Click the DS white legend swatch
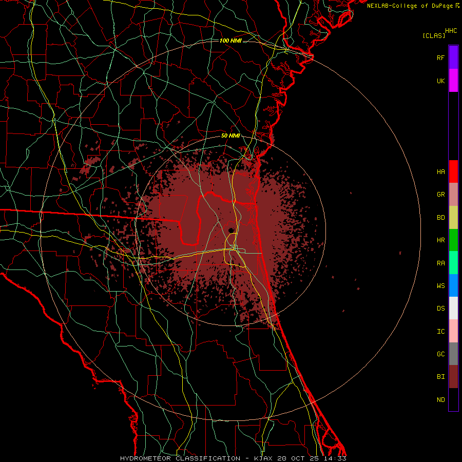Viewport: 462px width, 462px height. 453,308
